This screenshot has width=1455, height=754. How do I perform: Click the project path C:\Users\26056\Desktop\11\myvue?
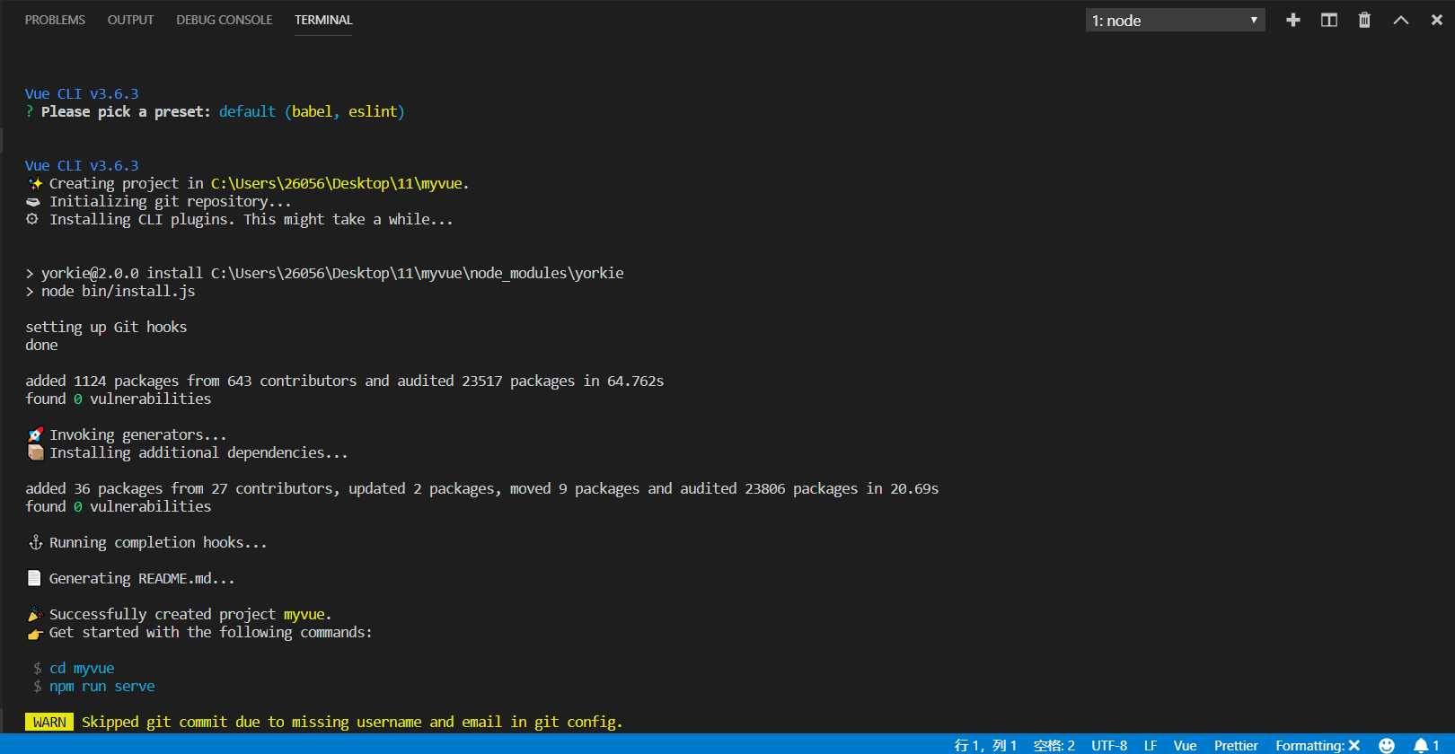click(x=338, y=183)
